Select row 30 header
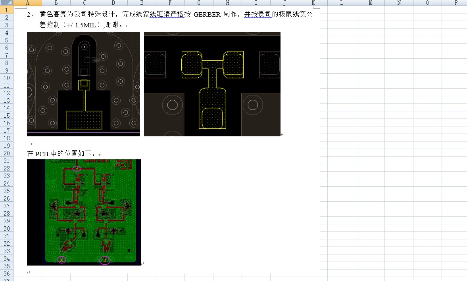Image resolution: width=467 pixels, height=281 pixels. coord(7,228)
